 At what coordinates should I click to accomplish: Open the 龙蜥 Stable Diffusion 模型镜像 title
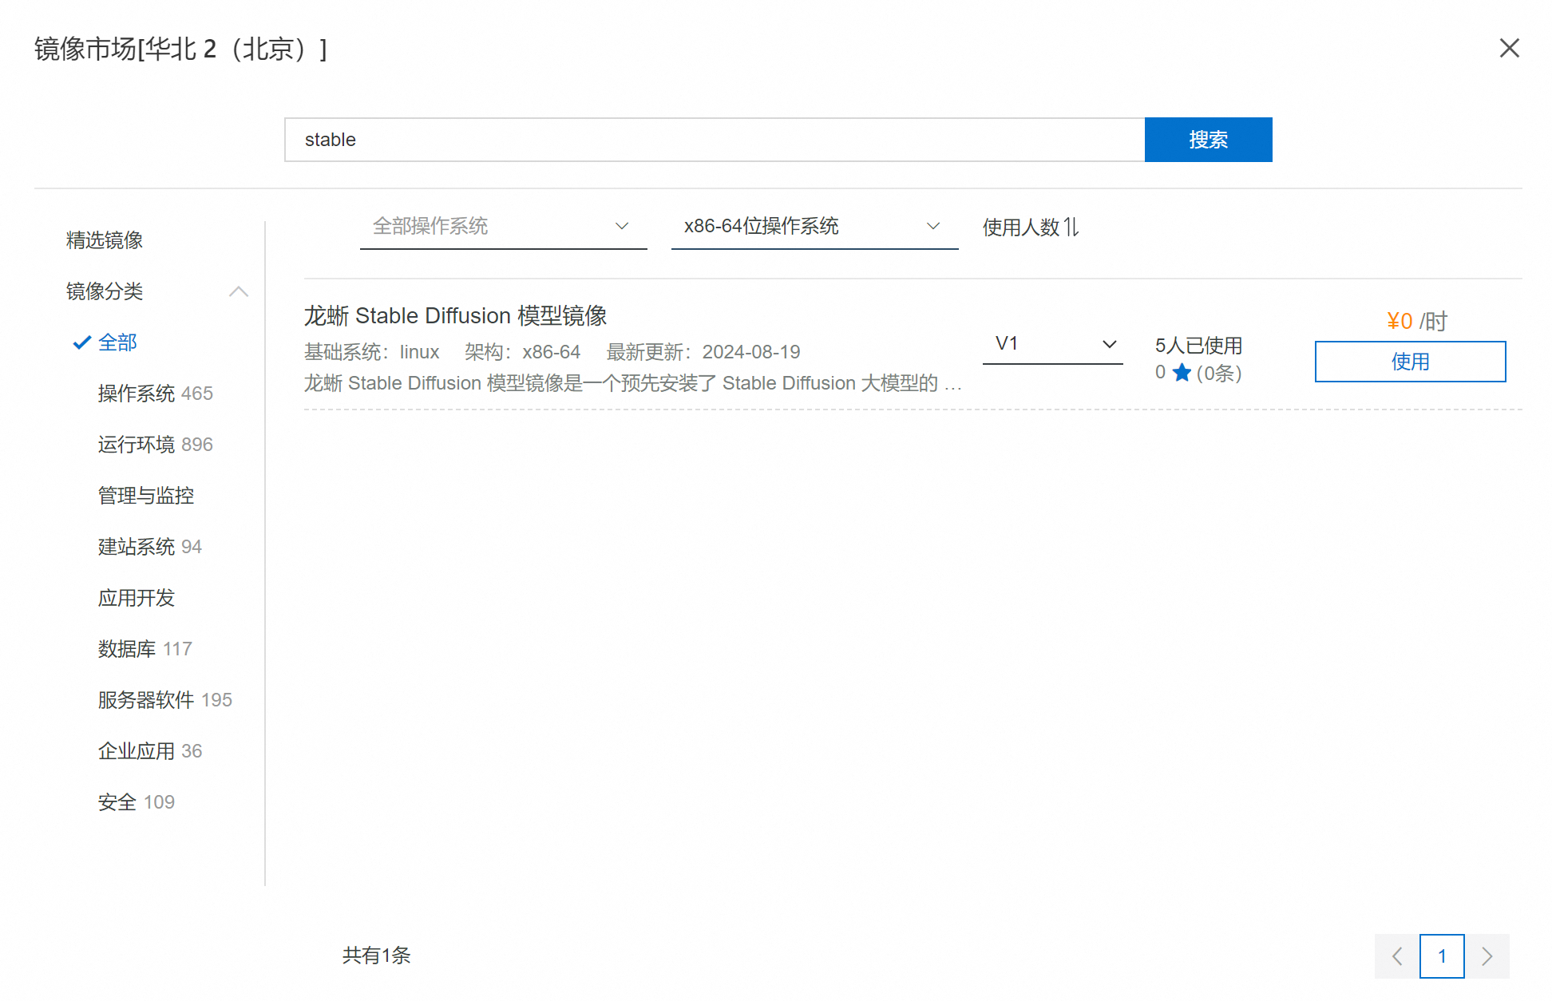pyautogui.click(x=455, y=316)
